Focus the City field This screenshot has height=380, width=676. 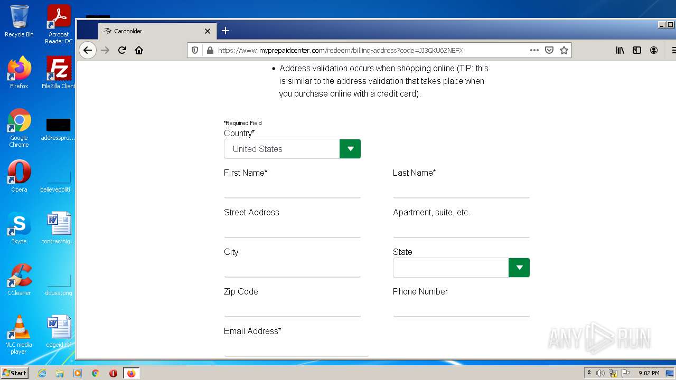click(x=292, y=268)
